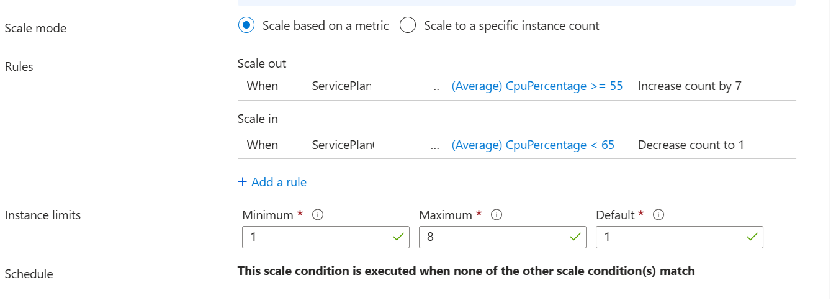Select the Decrease count to 1 action
Image resolution: width=836 pixels, height=308 pixels.
click(690, 145)
